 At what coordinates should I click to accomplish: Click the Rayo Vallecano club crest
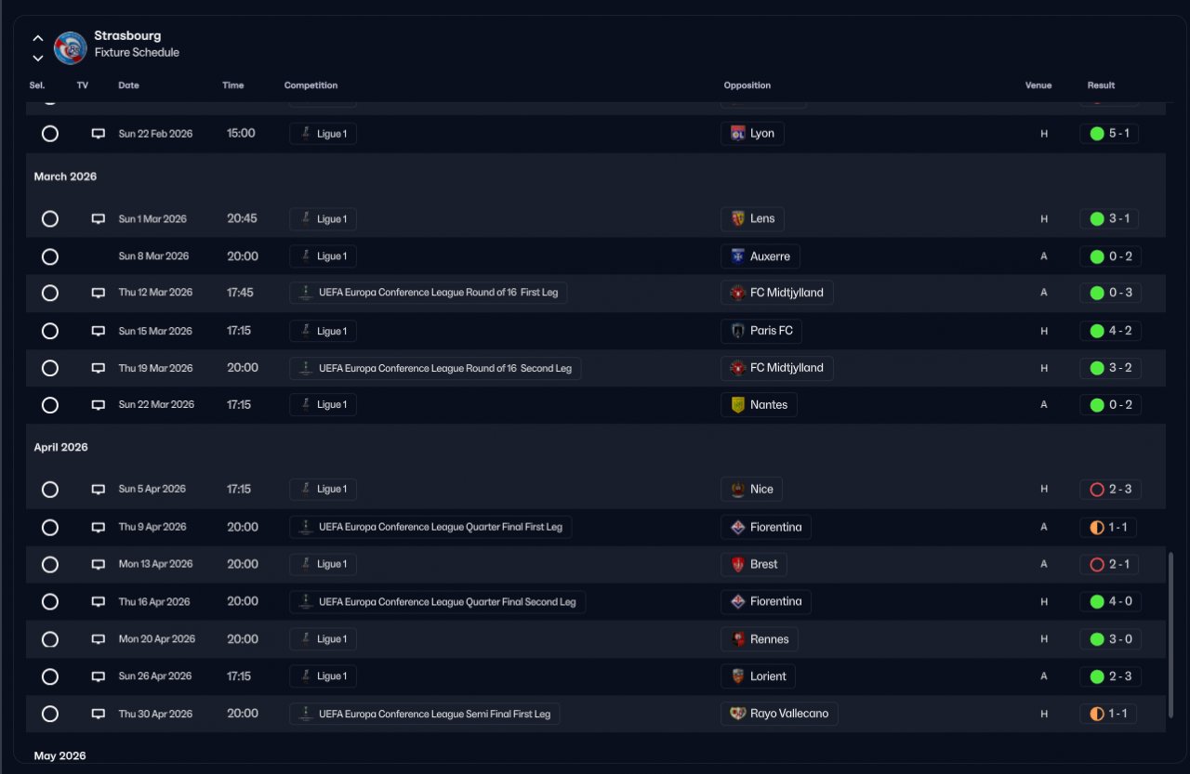point(738,714)
